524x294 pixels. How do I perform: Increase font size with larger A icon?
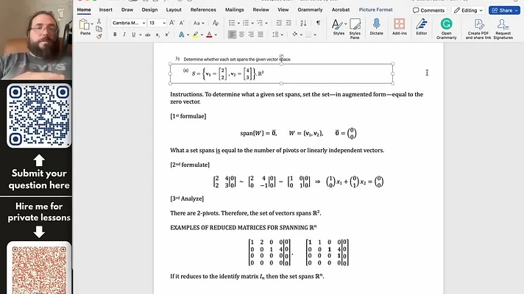pyautogui.click(x=171, y=23)
